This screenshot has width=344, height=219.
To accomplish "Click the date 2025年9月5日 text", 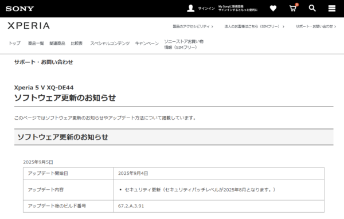I will (x=38, y=162).
